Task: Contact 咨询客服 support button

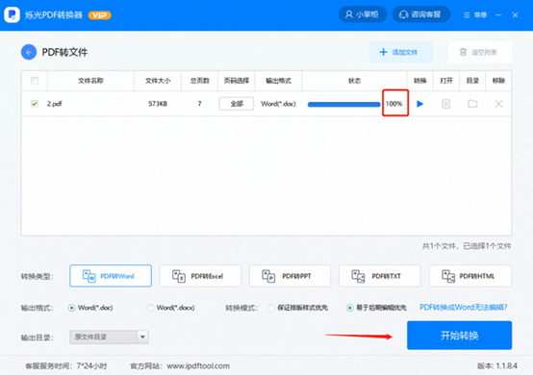Action: [x=420, y=14]
